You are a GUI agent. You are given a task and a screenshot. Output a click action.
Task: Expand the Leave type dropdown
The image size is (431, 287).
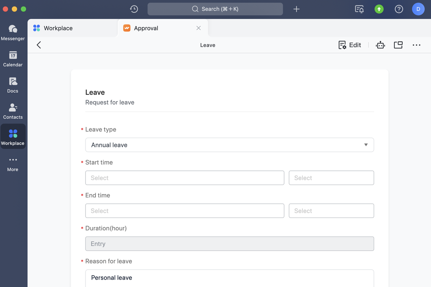click(229, 145)
